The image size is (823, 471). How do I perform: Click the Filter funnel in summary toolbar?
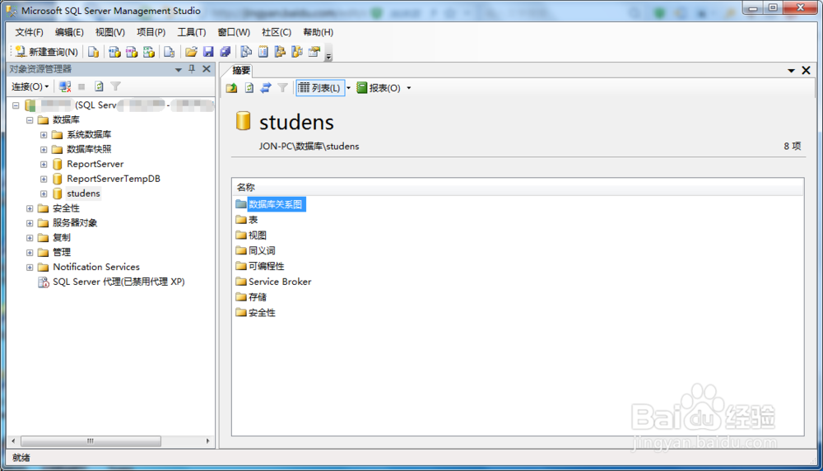tap(282, 87)
